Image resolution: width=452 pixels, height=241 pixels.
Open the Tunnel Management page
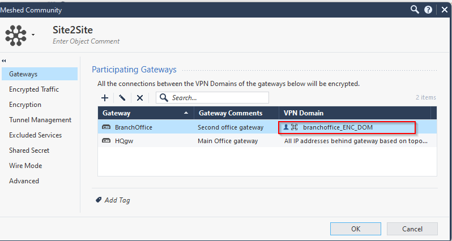(40, 120)
